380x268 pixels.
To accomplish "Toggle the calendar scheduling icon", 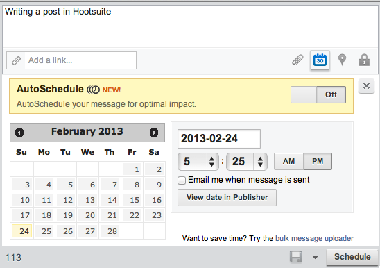I will 320,60.
